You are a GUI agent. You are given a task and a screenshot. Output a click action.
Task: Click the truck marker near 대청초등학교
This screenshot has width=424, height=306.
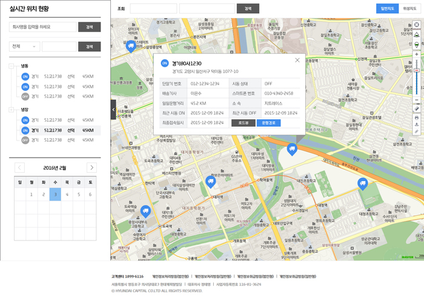[362, 184]
